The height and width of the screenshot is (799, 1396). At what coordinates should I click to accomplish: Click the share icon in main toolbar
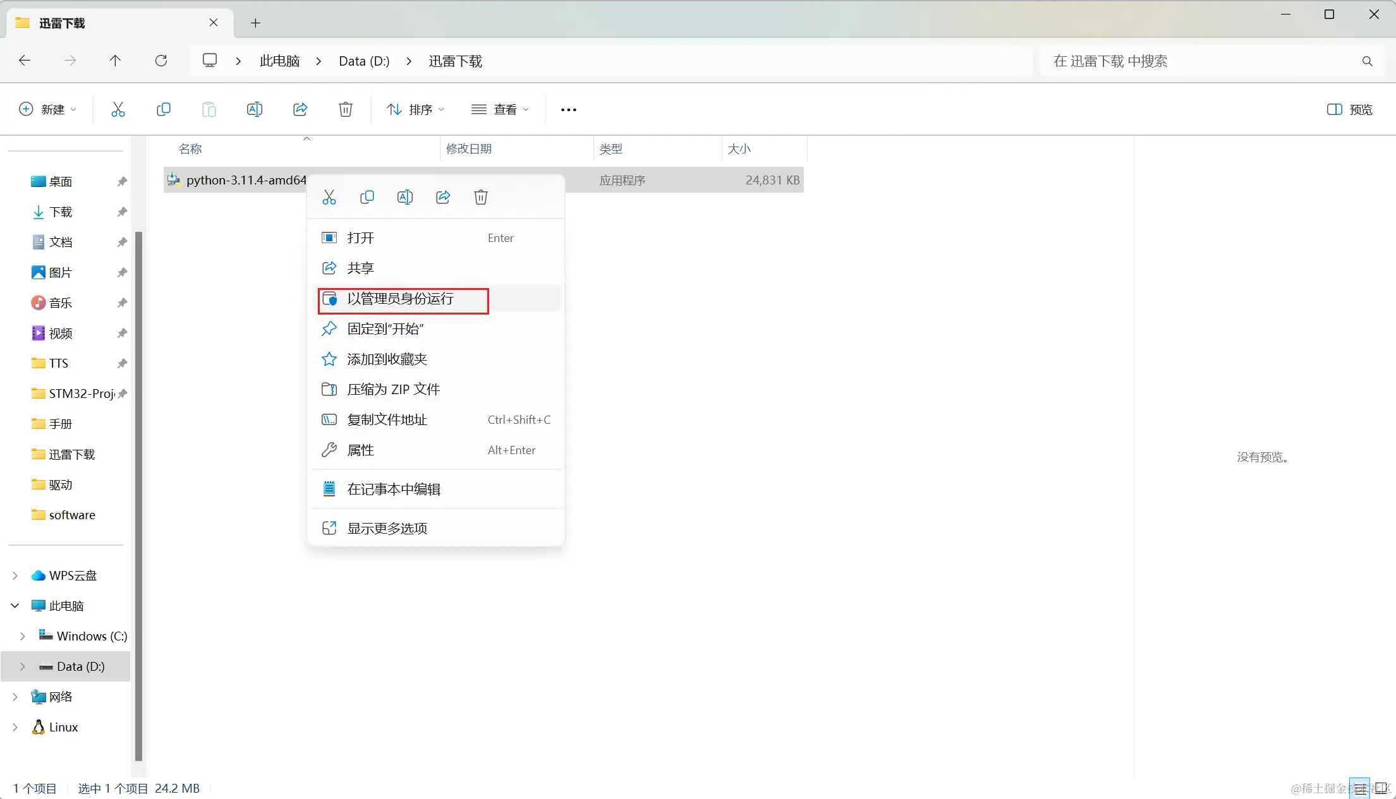[x=300, y=109]
